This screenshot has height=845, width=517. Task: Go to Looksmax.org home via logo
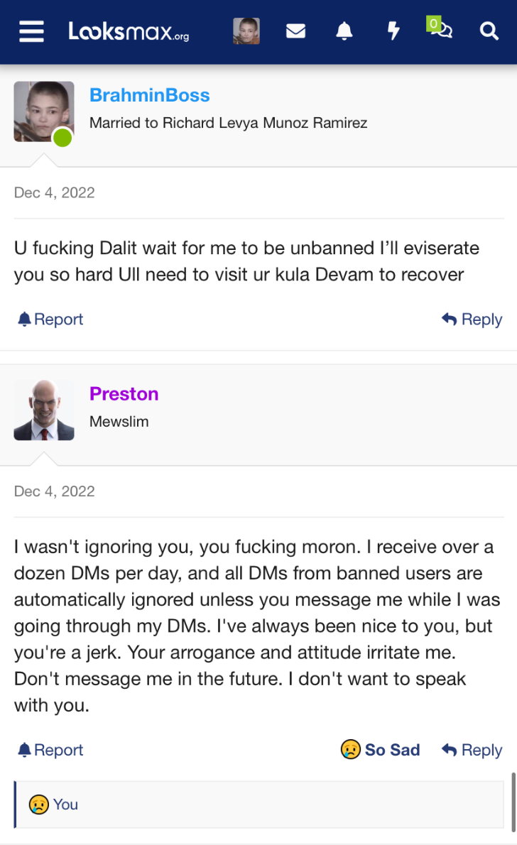129,31
